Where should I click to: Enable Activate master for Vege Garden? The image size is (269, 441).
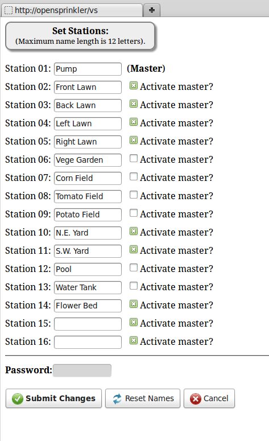[134, 158]
